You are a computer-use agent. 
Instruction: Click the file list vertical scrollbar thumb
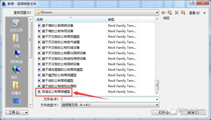point(157,85)
